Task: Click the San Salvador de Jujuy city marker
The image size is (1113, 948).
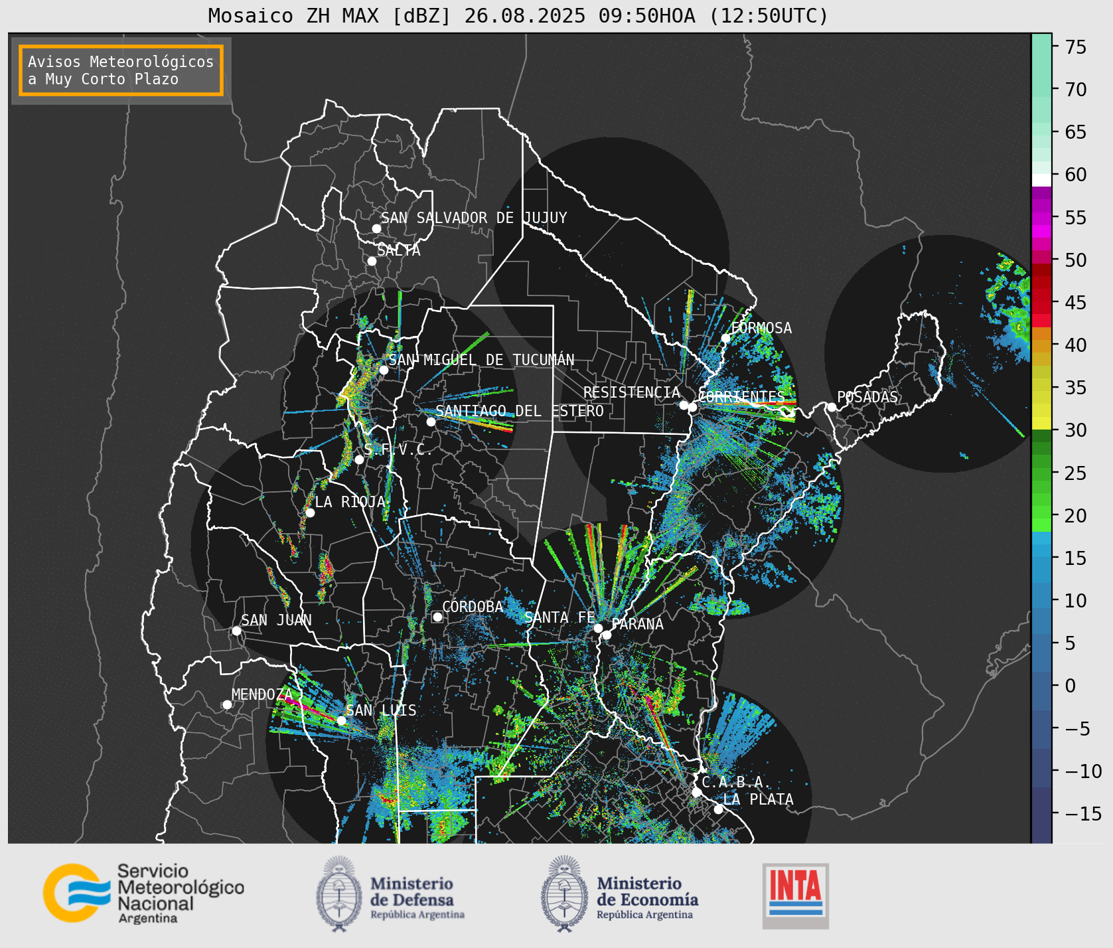Action: (376, 228)
